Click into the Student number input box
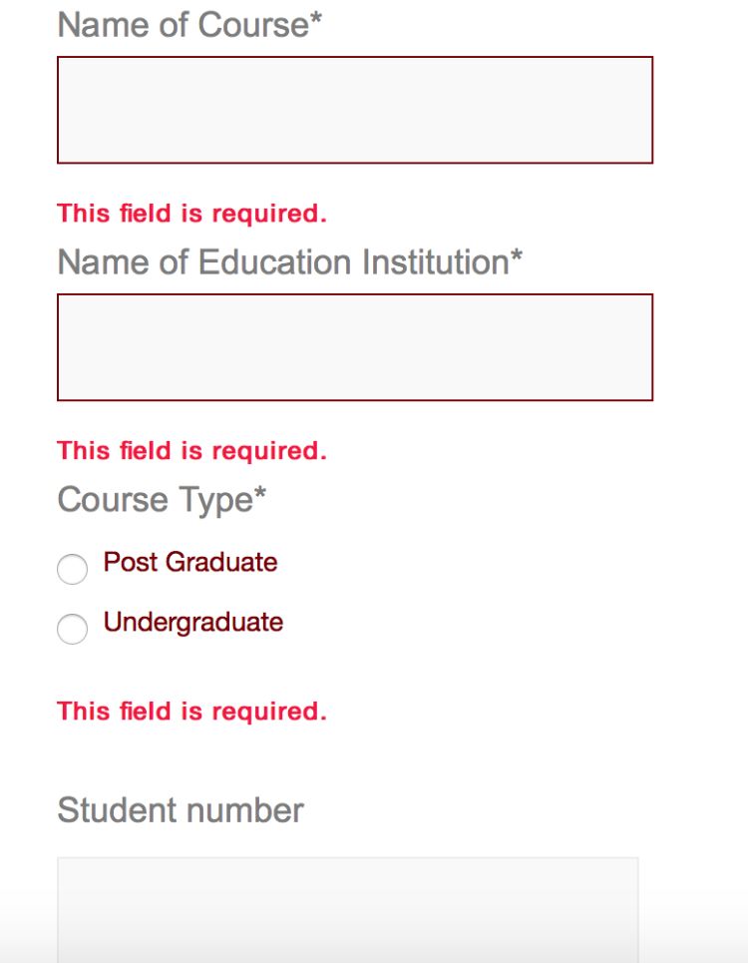 click(347, 908)
